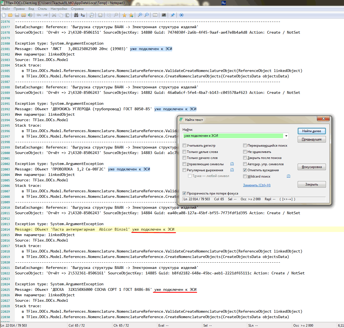The width and height of the screenshot is (344, 328).
Task: Open the Заменить (Ctrl+H) link
Action: 257,185
